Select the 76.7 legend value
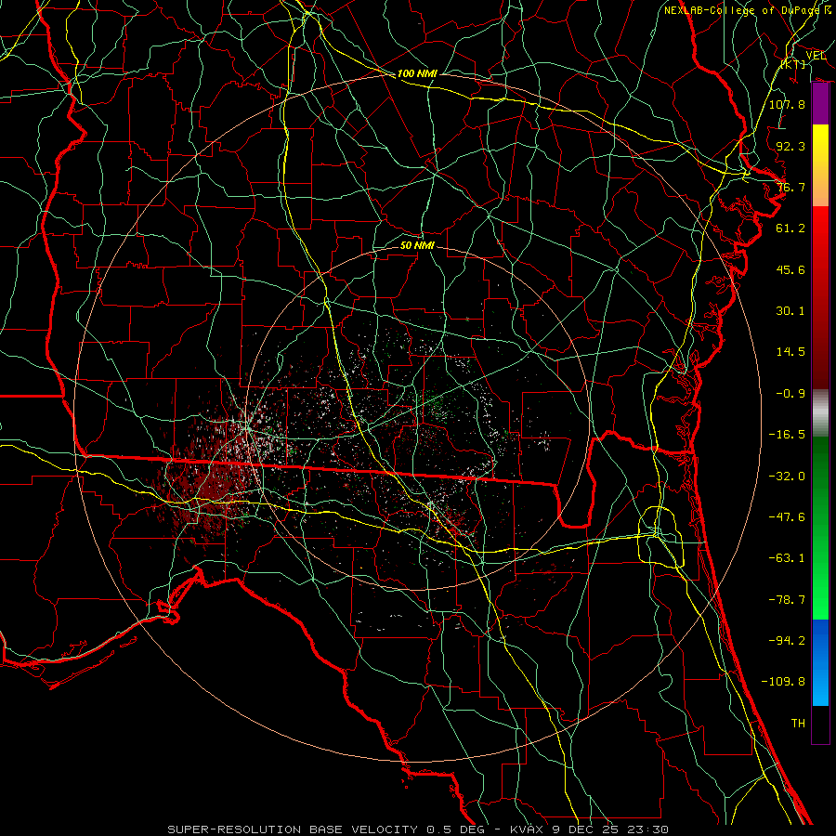836x836 pixels. (790, 187)
